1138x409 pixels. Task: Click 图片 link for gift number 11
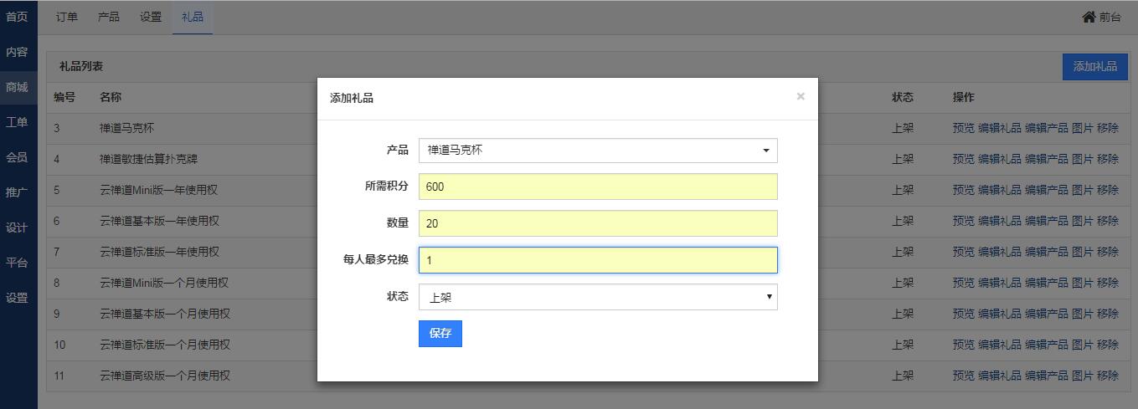click(1083, 376)
